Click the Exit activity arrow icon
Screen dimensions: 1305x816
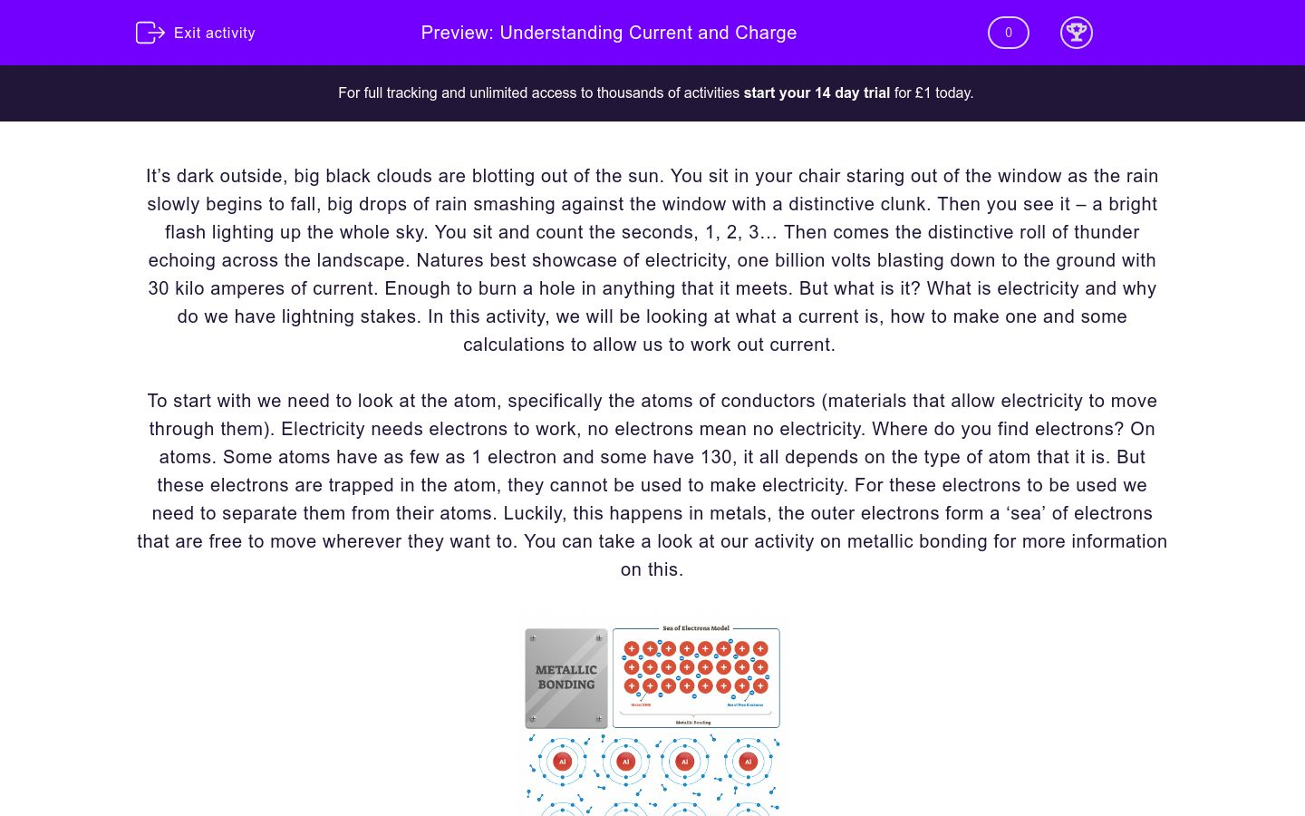tap(150, 33)
